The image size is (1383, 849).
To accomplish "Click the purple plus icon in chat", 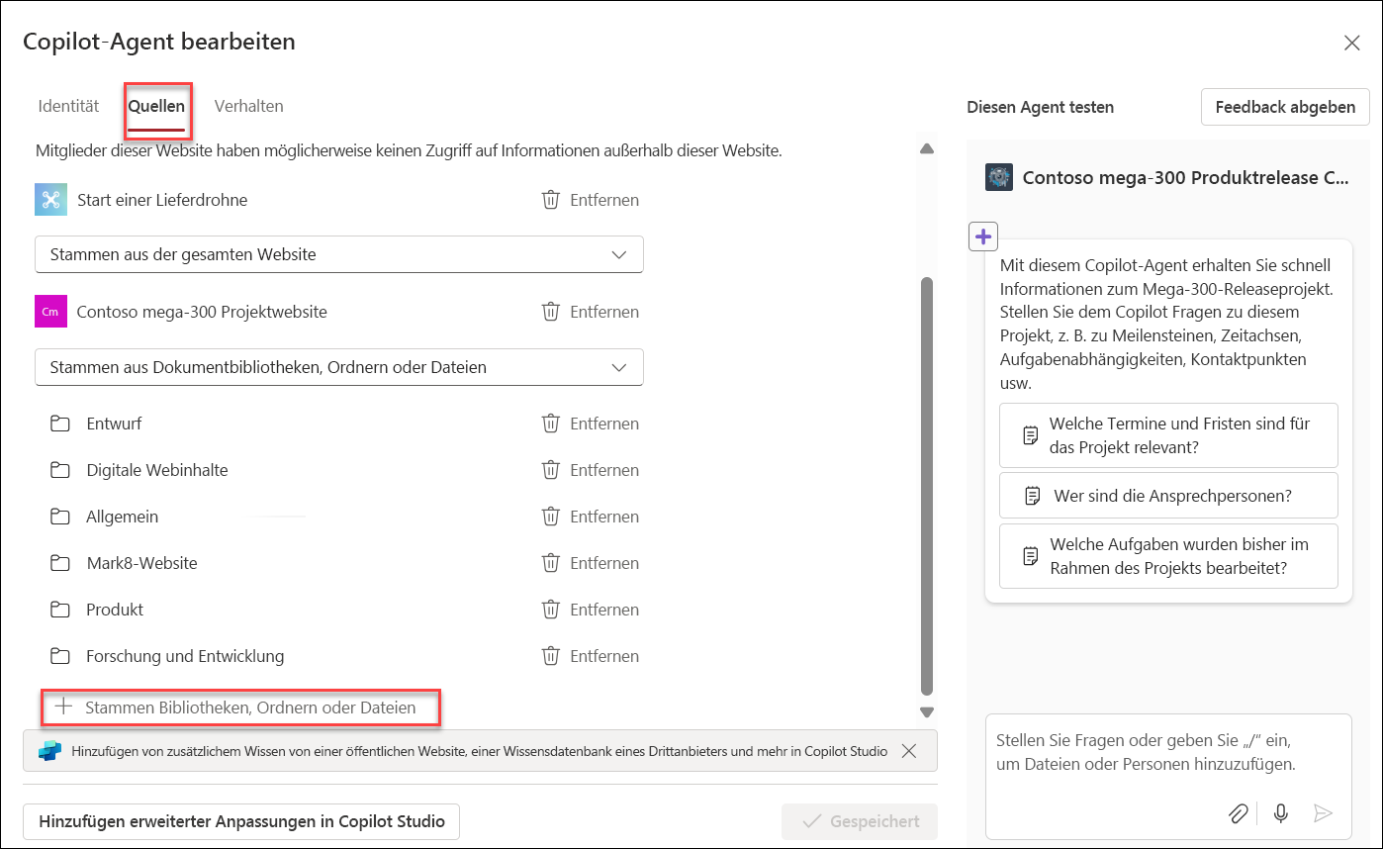I will [x=983, y=236].
